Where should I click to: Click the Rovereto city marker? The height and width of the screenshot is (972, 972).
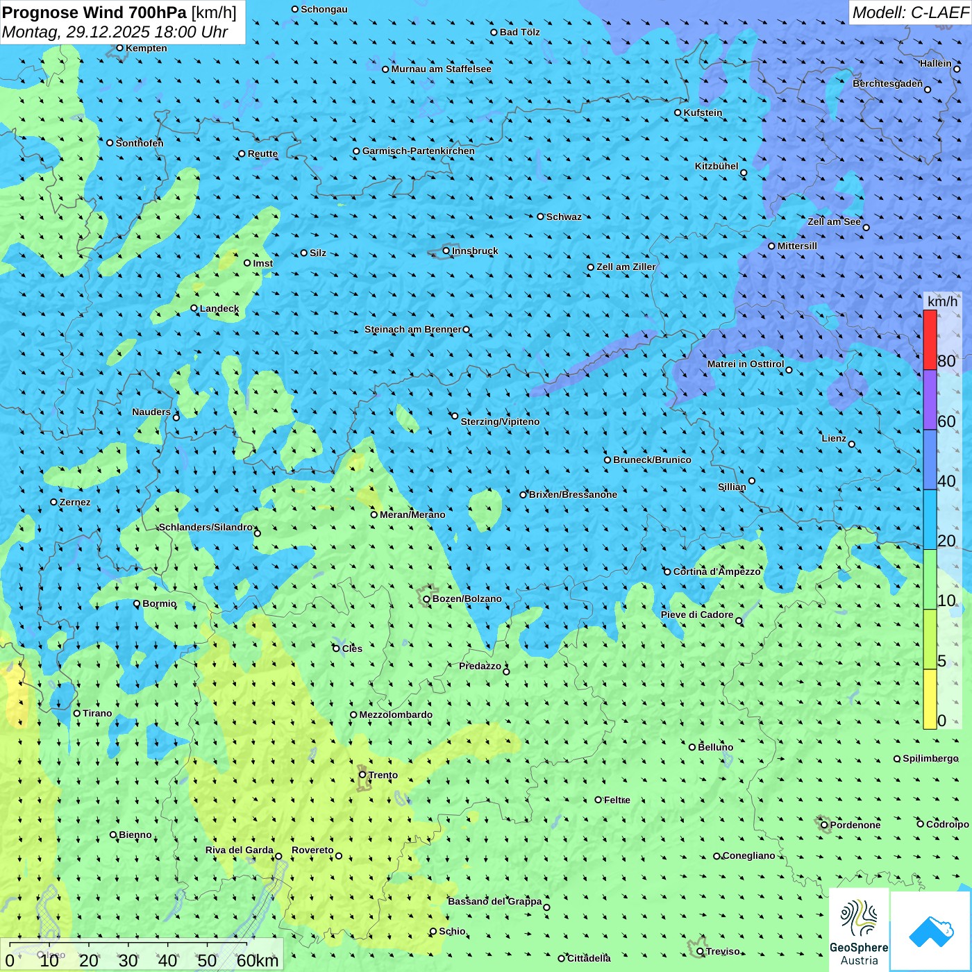[x=339, y=855]
